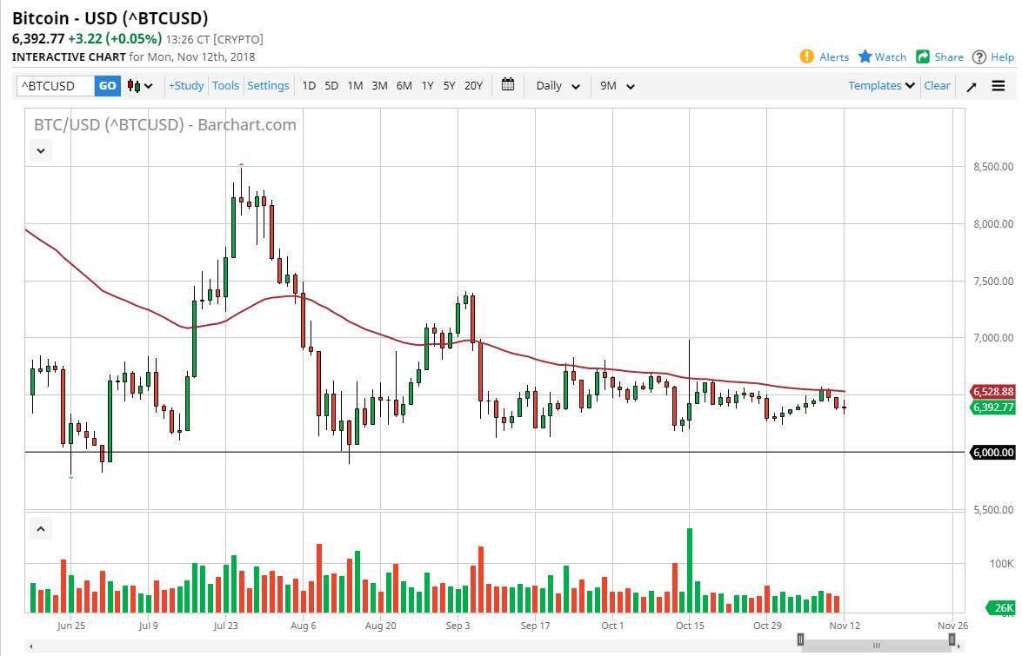This screenshot has height=656, width=1022.
Task: Open the Daily frequency dropdown
Action: coord(557,85)
